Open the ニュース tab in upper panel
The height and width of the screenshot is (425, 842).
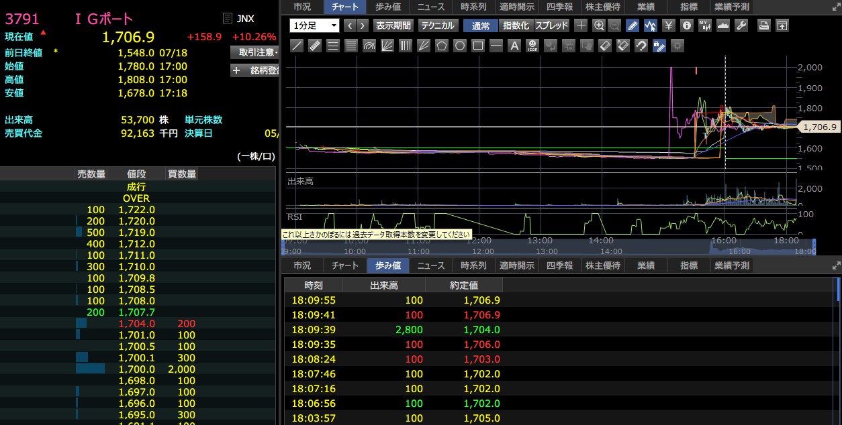point(431,7)
